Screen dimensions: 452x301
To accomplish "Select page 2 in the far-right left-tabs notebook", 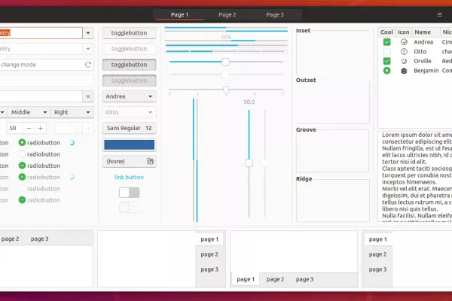I will [x=377, y=254].
